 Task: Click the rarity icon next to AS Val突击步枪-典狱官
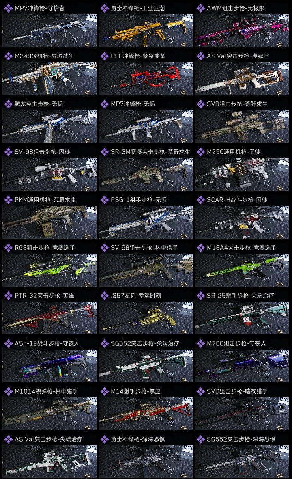pos(200,56)
